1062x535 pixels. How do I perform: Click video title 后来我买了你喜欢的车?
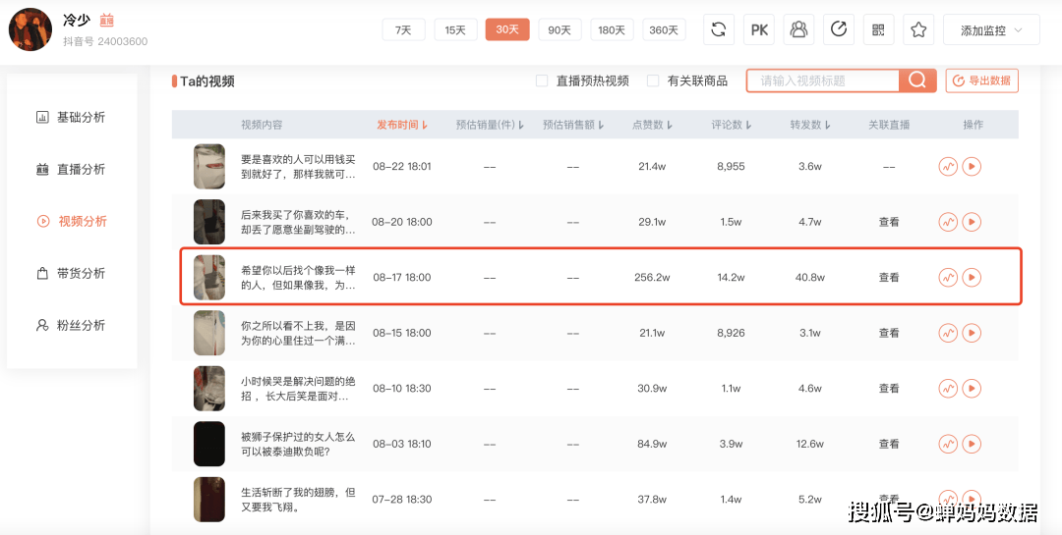(x=298, y=222)
